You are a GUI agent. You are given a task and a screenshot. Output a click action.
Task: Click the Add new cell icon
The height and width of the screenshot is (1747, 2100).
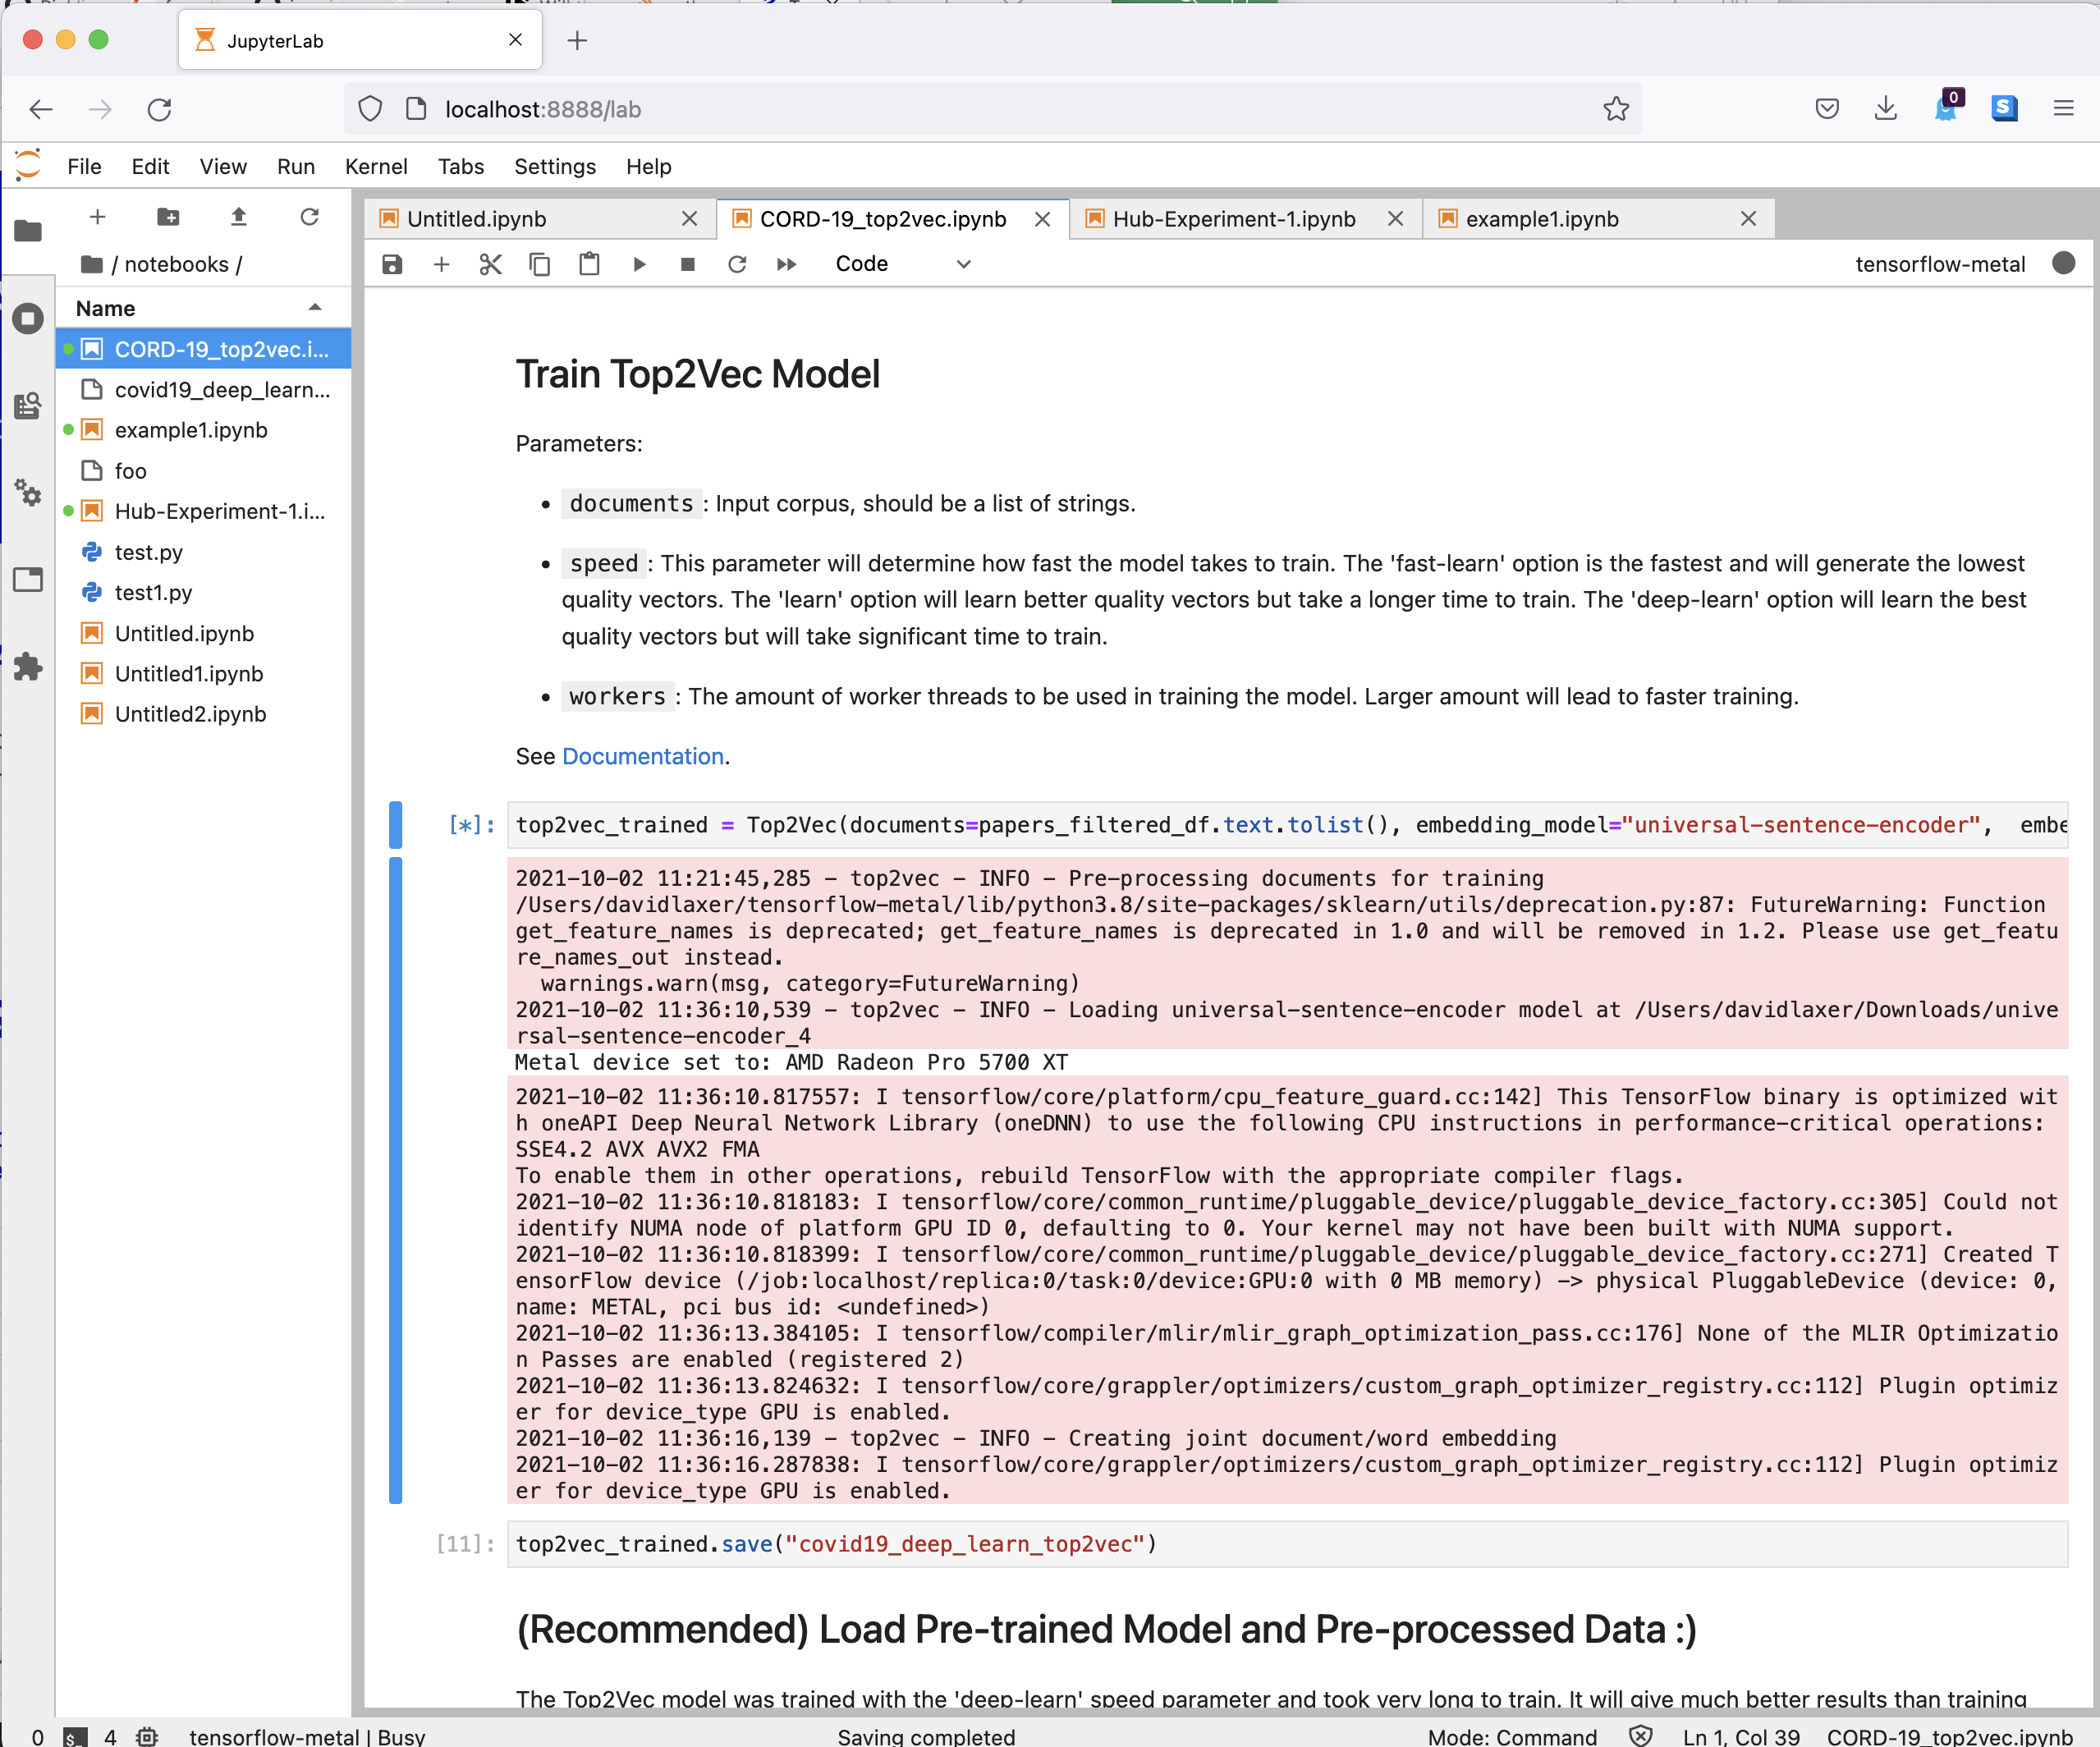tap(442, 264)
